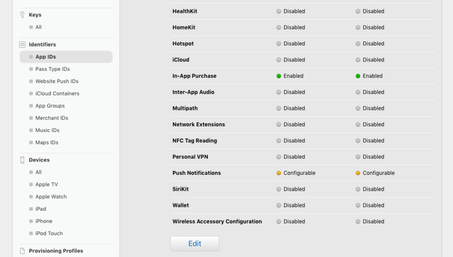
Task: Open Website Push IDs list
Action: pos(57,81)
